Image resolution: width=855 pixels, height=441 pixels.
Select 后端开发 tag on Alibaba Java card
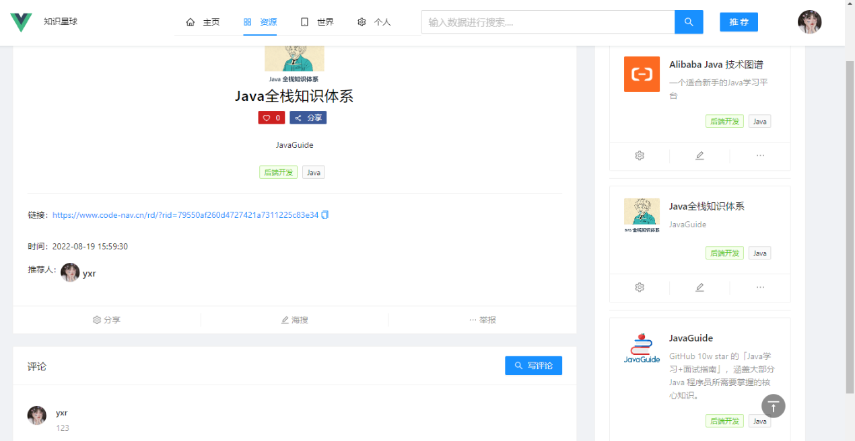(x=724, y=122)
